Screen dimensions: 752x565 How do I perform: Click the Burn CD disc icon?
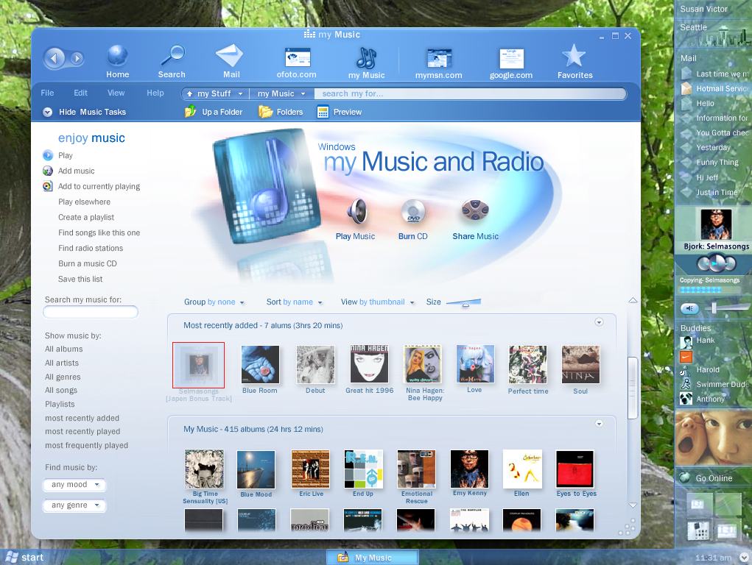tap(413, 211)
